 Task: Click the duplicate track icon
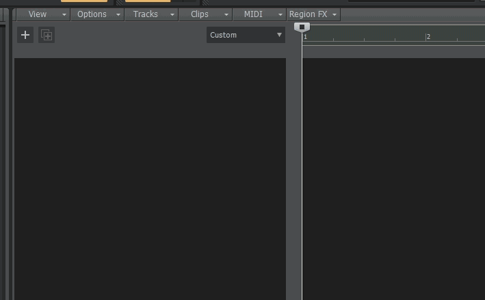coord(47,35)
